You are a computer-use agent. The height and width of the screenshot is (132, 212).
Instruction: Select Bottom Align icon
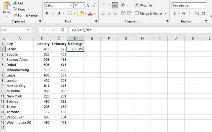[115, 5]
